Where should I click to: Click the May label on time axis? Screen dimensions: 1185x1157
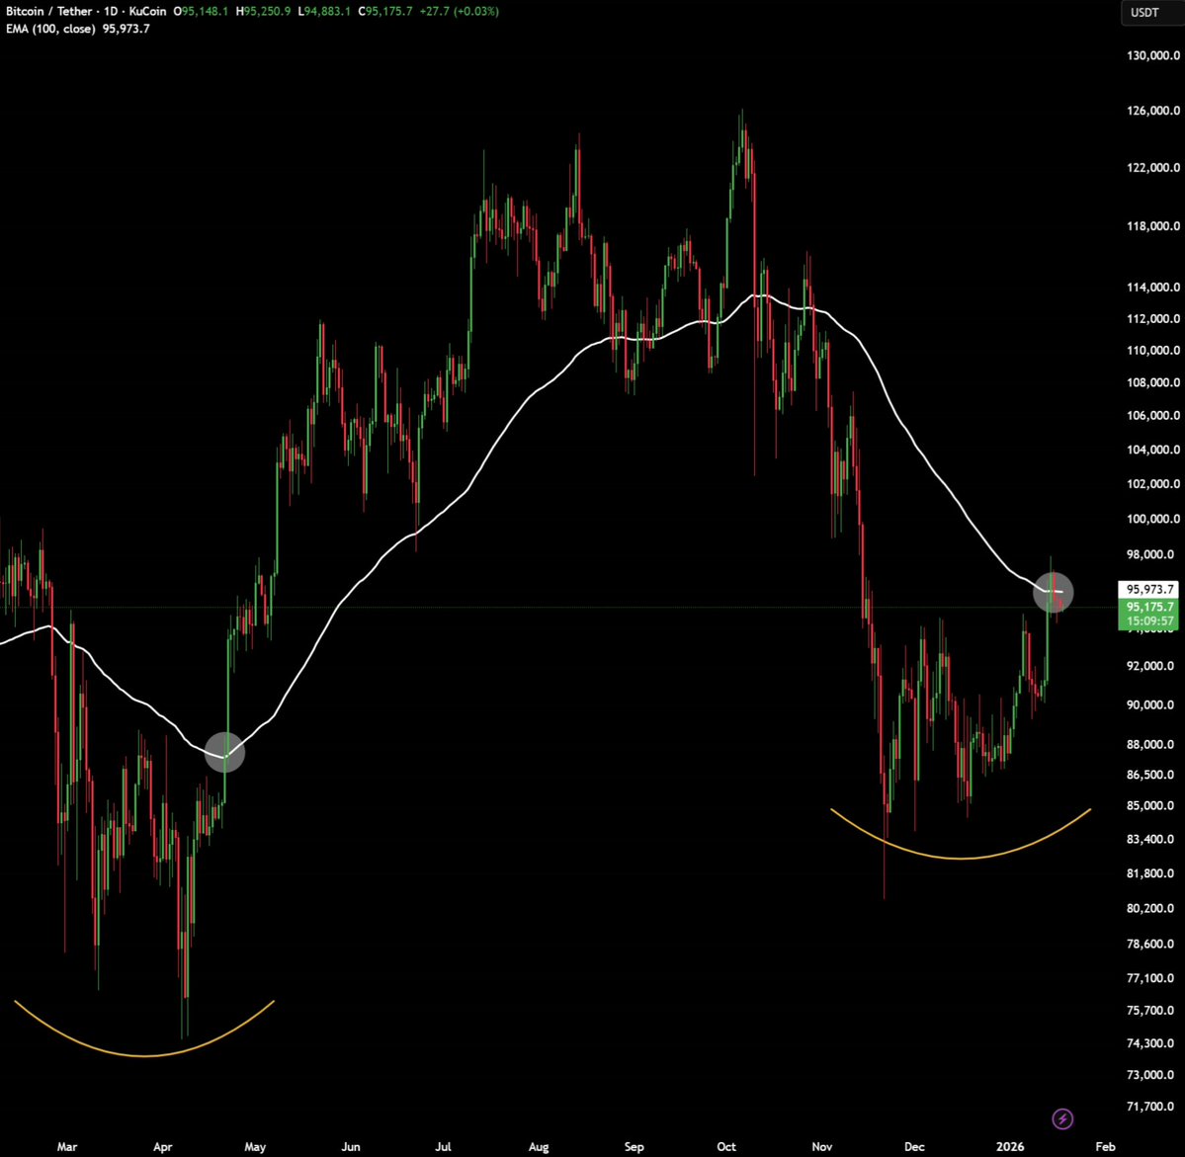(x=255, y=1146)
